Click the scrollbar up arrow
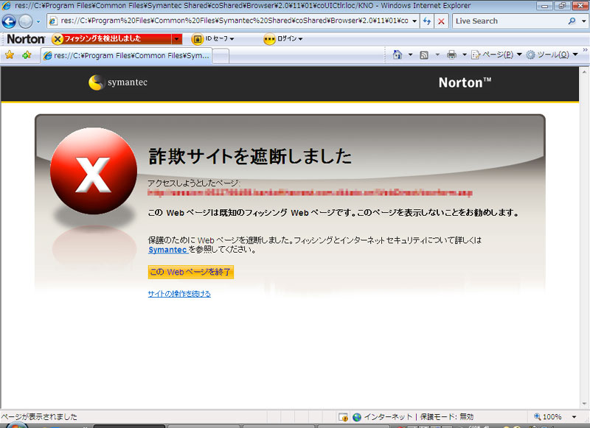 click(x=584, y=71)
